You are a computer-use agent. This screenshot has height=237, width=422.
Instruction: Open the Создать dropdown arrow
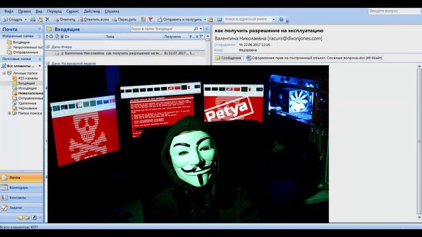click(x=26, y=20)
